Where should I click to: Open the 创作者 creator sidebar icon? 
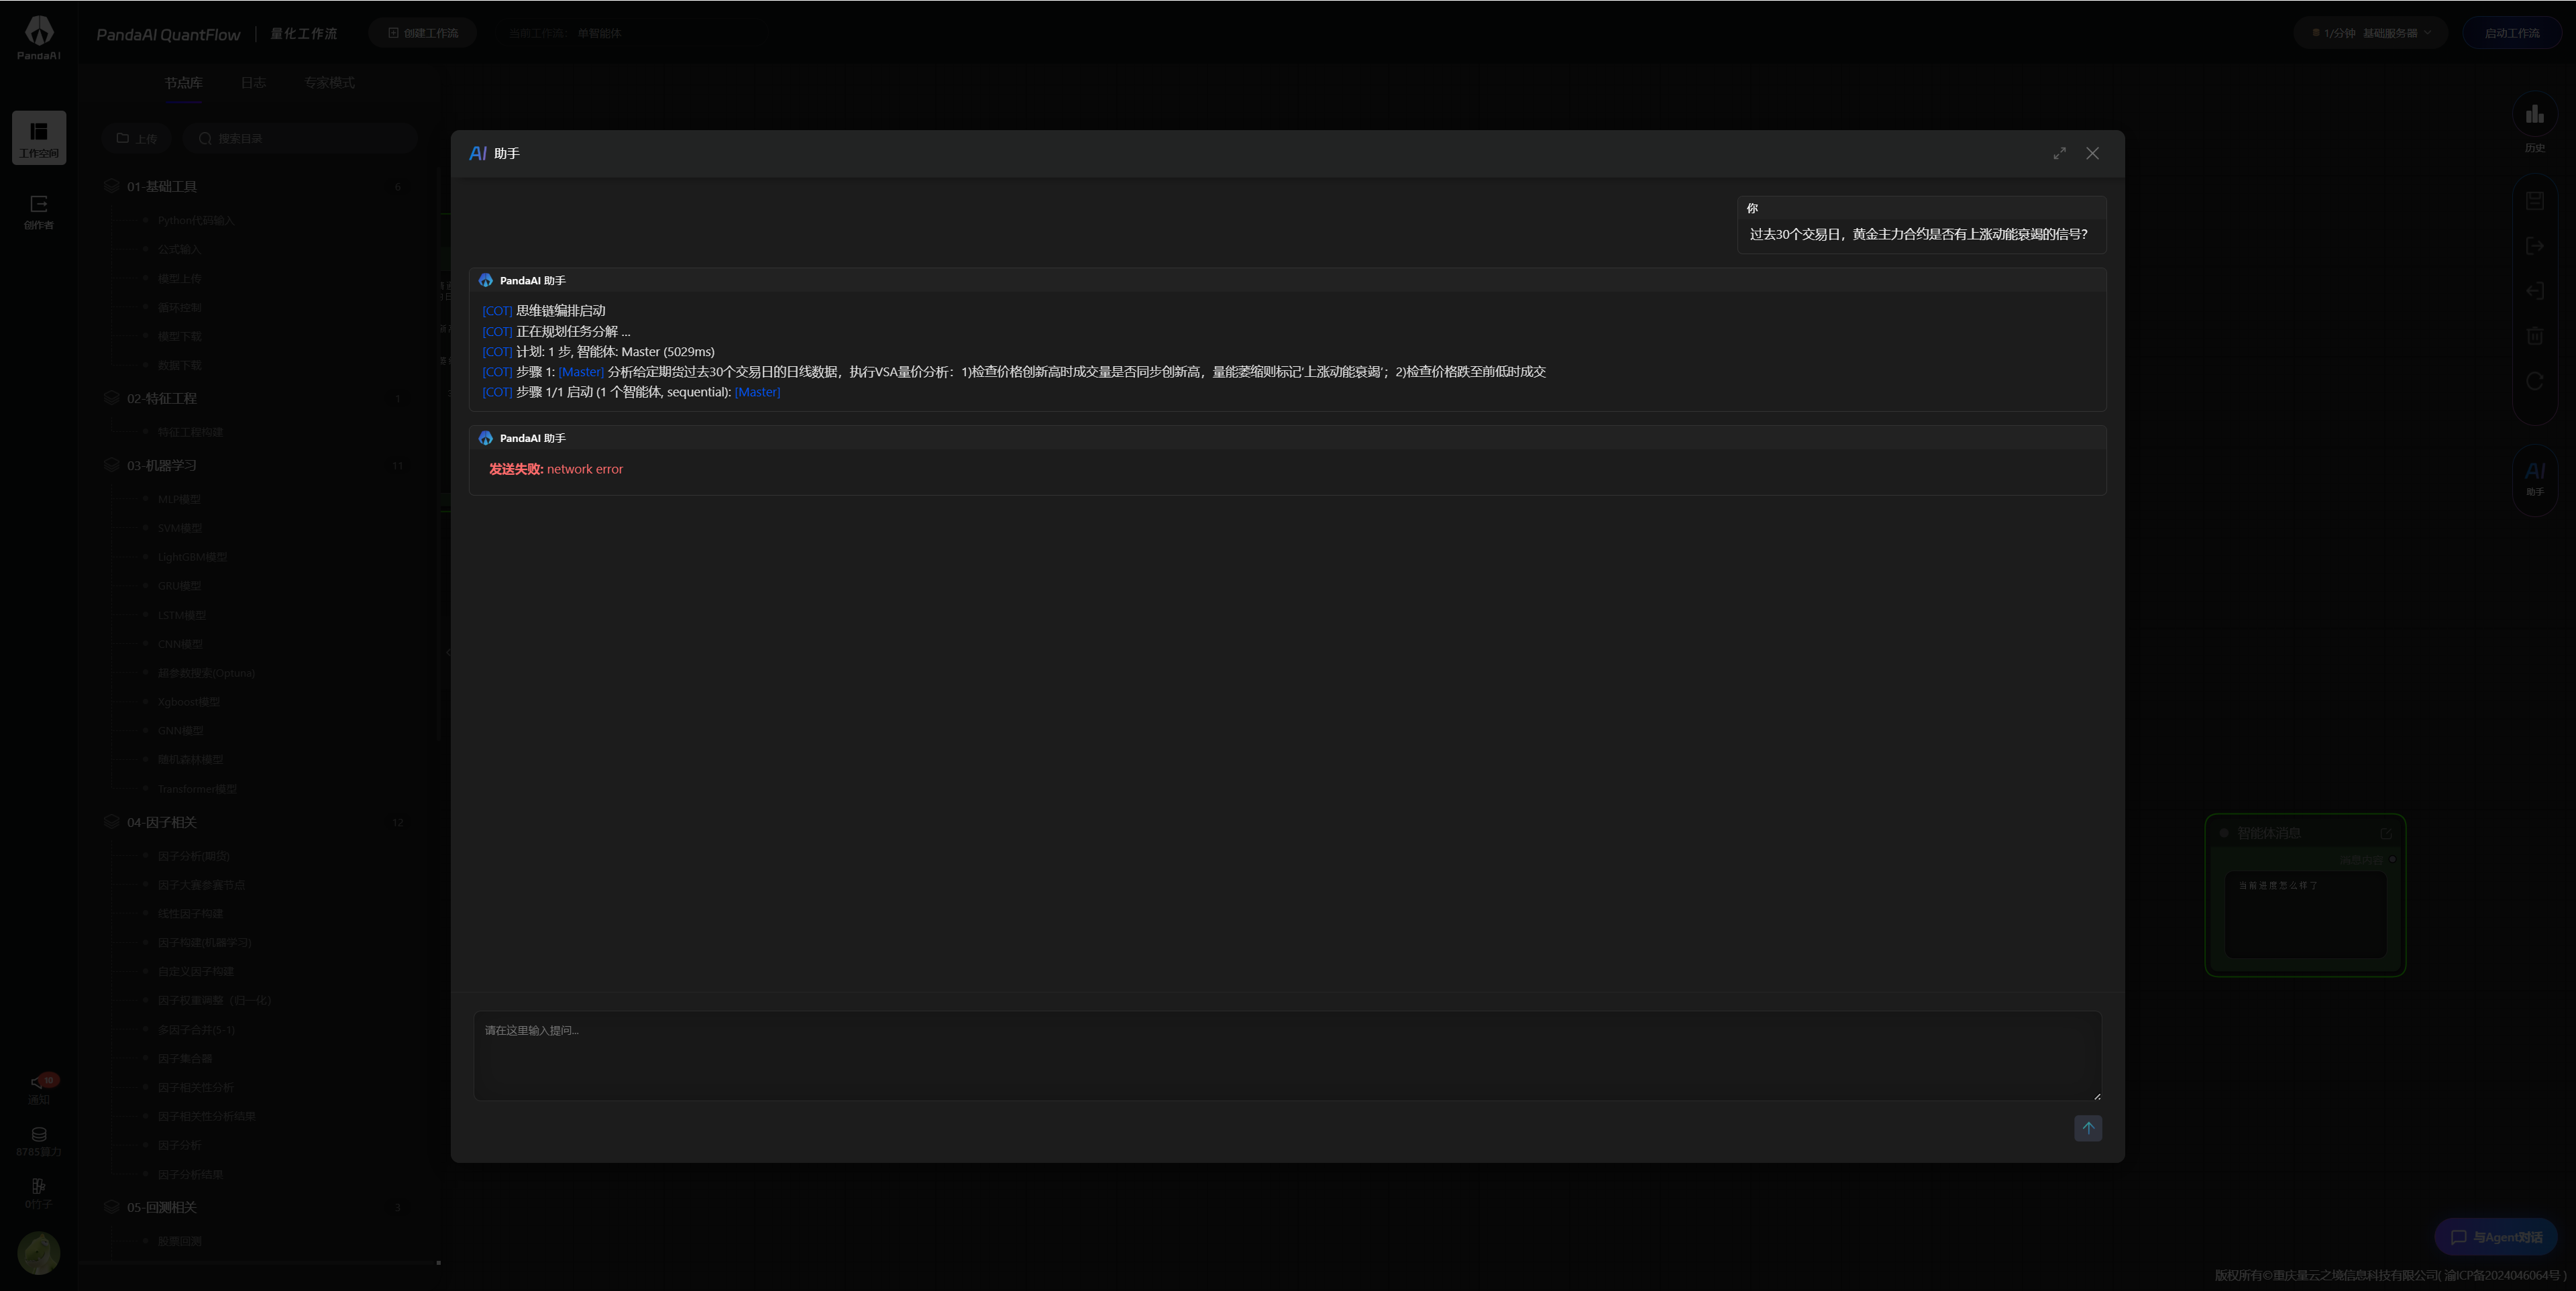(x=39, y=205)
